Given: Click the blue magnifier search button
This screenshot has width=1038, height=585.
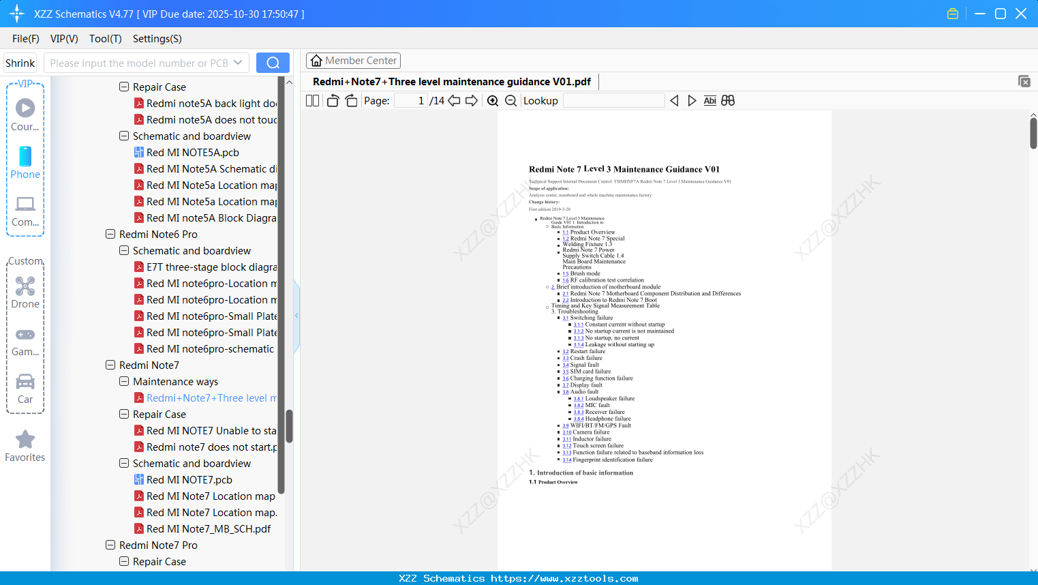Looking at the screenshot, I should 273,63.
